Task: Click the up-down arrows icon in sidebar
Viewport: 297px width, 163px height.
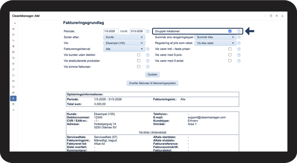Action: click(x=13, y=40)
